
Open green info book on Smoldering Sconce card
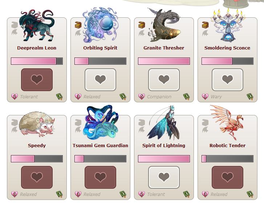pyautogui.click(x=250, y=97)
